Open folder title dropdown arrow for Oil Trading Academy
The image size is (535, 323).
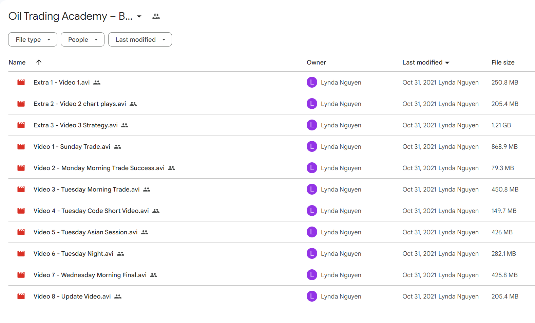[139, 16]
